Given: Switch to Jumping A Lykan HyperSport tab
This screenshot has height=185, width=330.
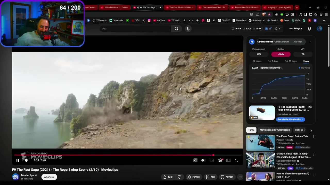Looking at the screenshot, I should click(277, 7).
